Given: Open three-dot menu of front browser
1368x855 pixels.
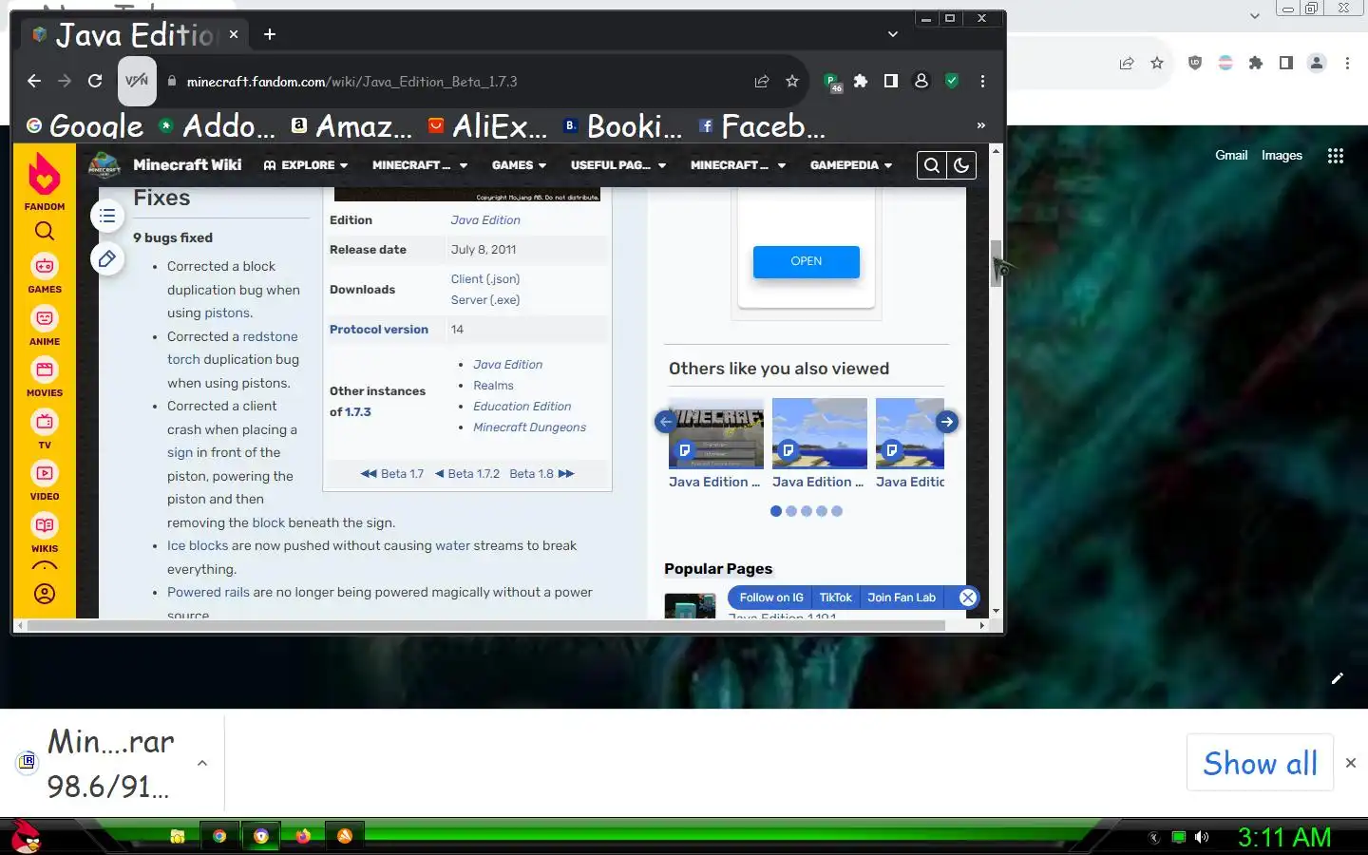Looking at the screenshot, I should point(982,82).
